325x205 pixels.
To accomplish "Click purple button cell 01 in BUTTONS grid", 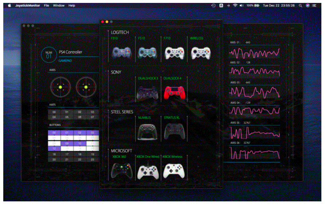I will pos(67,133).
